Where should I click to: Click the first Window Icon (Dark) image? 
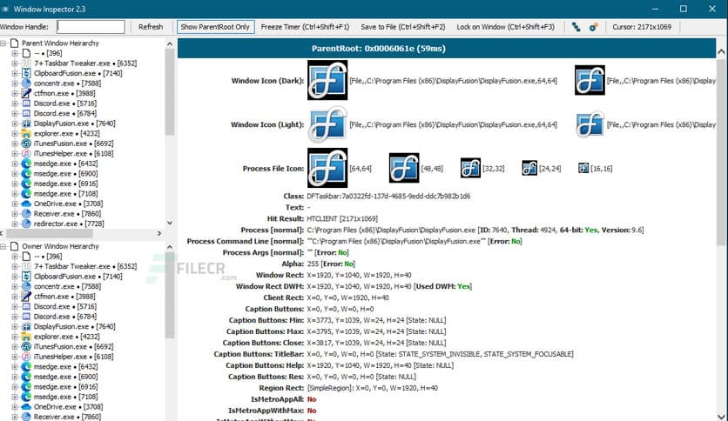(327, 80)
